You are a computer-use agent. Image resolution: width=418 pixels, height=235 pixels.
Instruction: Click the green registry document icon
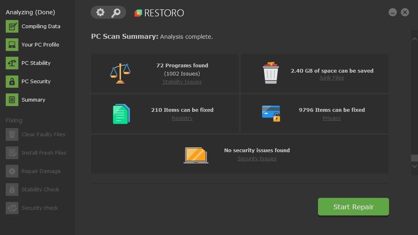(x=121, y=114)
